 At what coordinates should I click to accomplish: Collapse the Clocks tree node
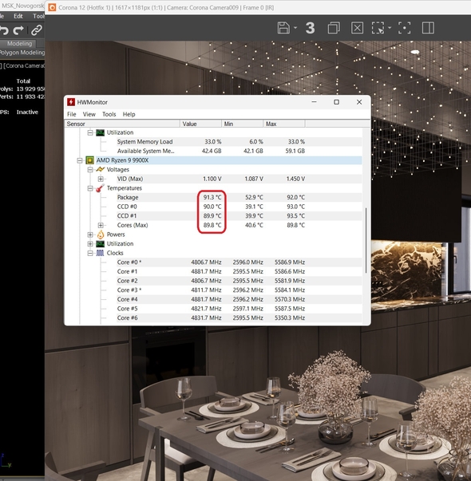coord(90,254)
